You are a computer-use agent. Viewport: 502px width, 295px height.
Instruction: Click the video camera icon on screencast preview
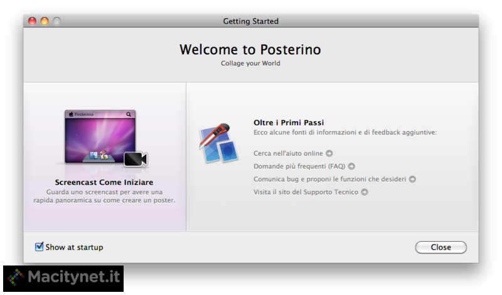click(x=135, y=159)
